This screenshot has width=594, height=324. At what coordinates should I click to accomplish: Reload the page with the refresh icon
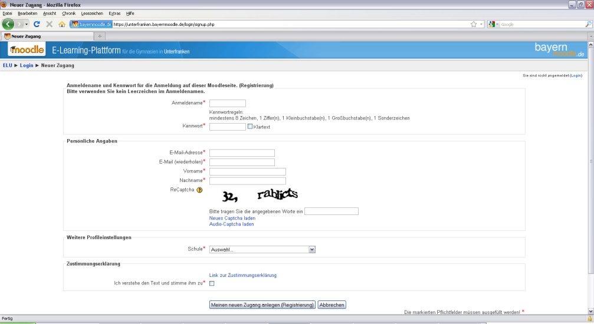coord(37,24)
